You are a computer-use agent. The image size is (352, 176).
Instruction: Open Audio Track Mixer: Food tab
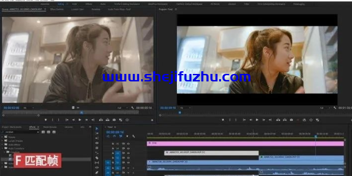click(119, 9)
